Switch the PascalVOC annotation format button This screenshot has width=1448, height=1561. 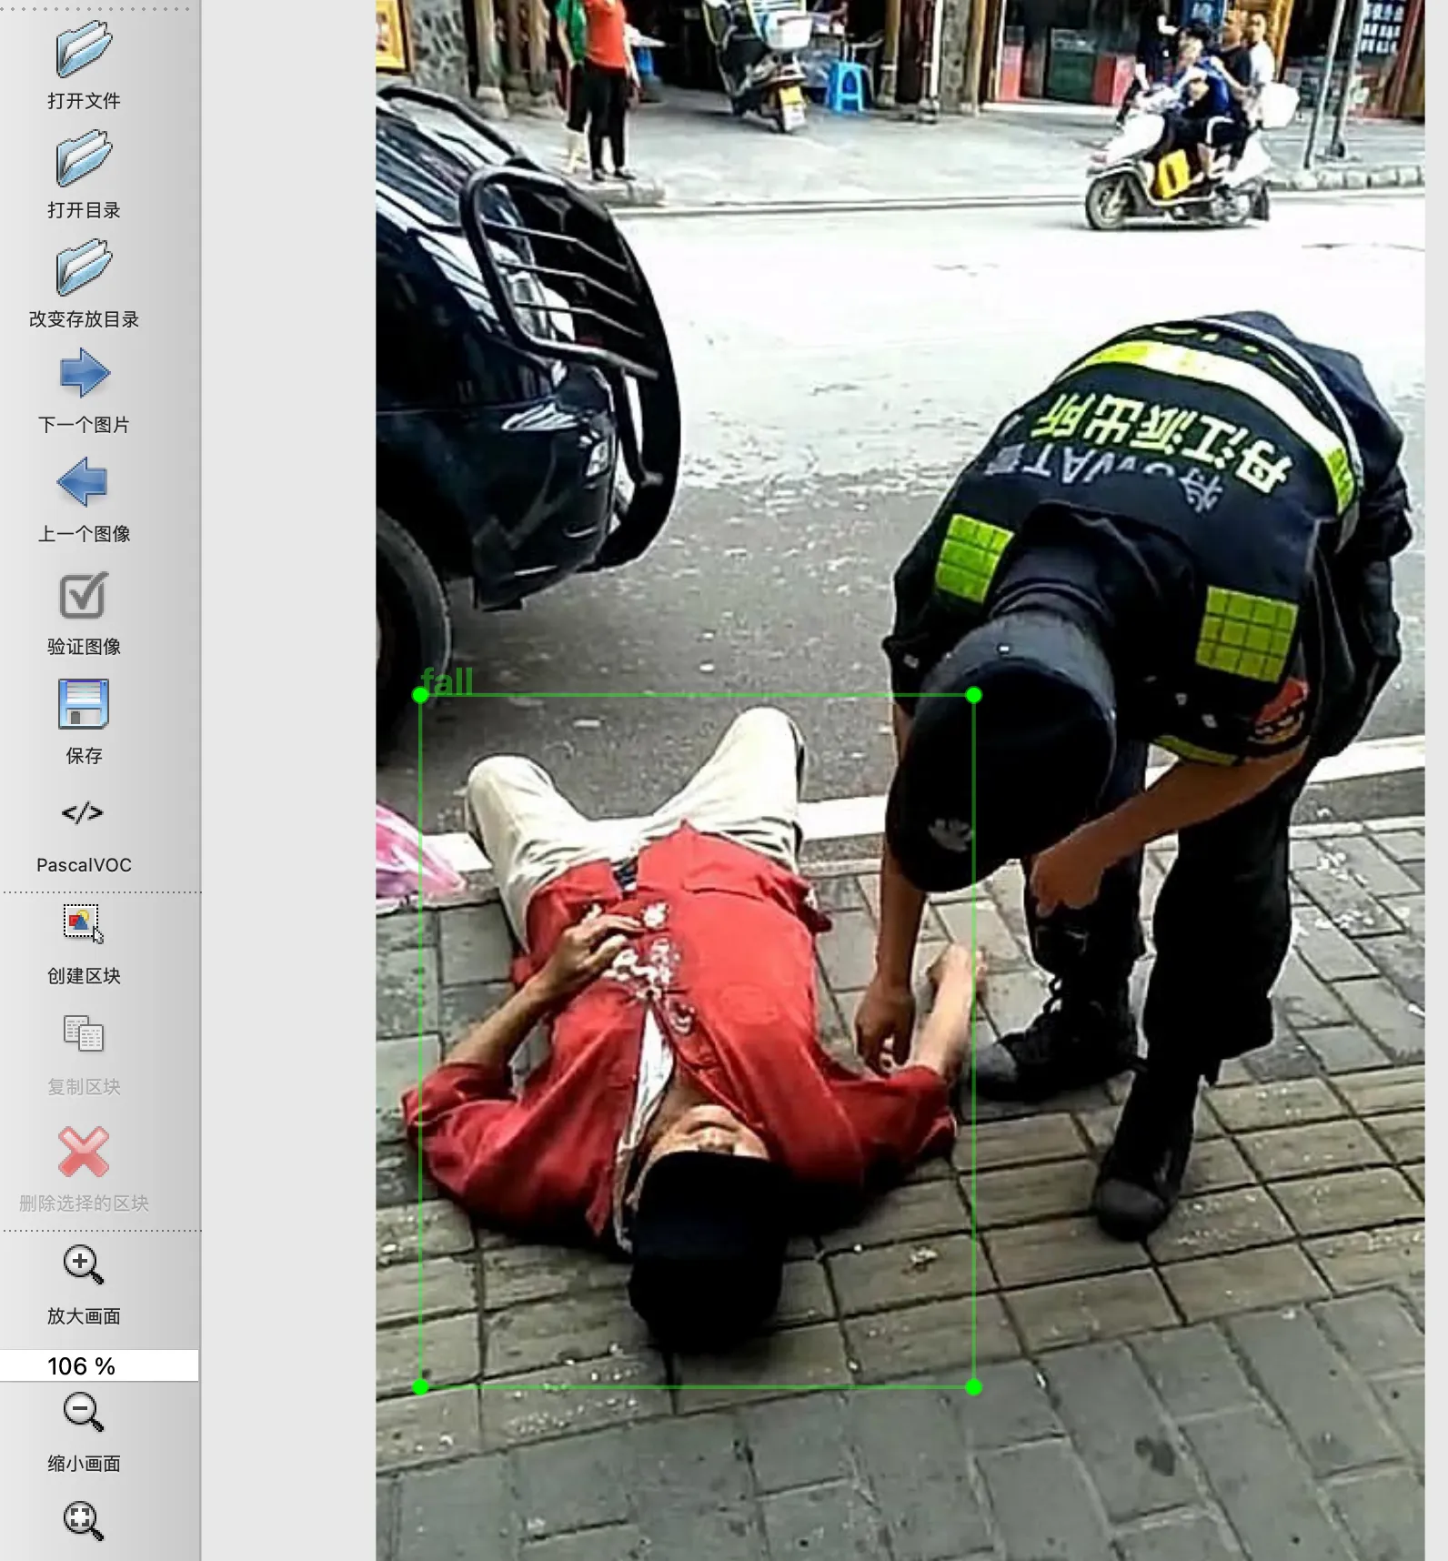(x=84, y=812)
